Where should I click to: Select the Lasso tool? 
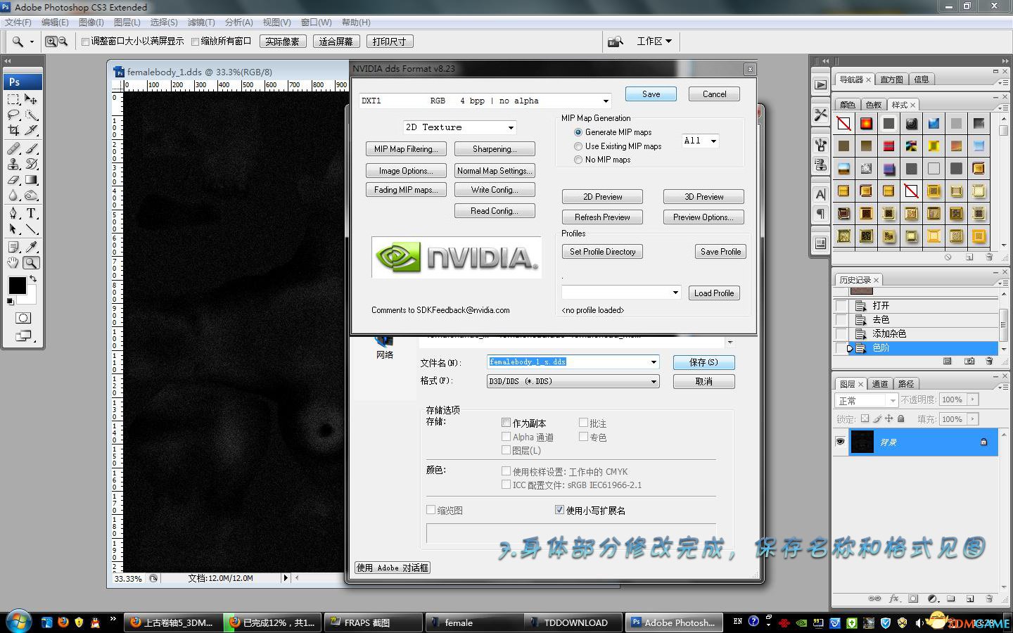click(x=13, y=115)
